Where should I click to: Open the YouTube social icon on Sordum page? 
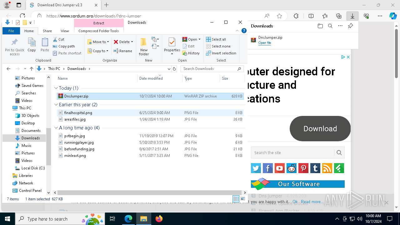click(x=280, y=168)
